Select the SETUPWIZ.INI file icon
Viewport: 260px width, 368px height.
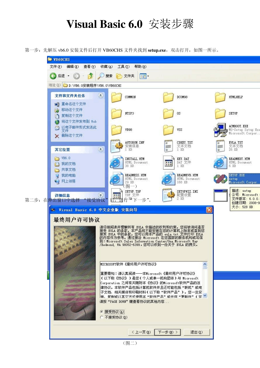169,195
